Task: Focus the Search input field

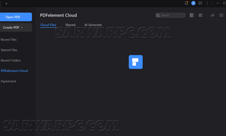Action: coord(170,15)
